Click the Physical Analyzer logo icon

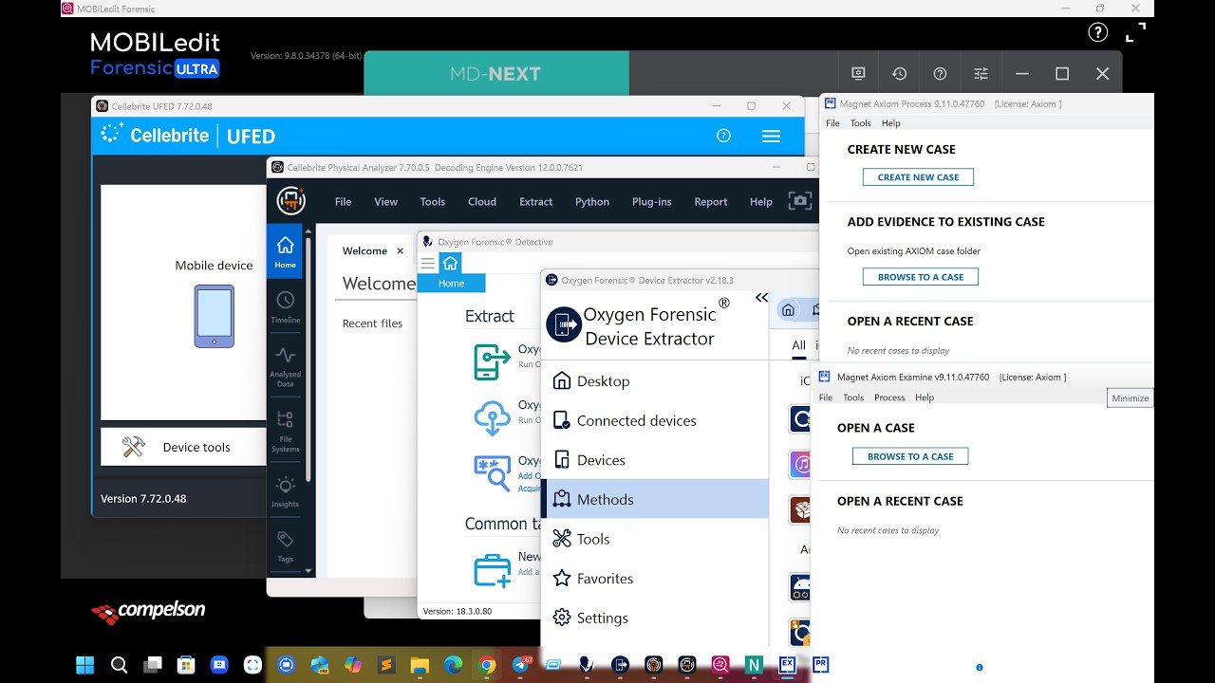pyautogui.click(x=291, y=201)
